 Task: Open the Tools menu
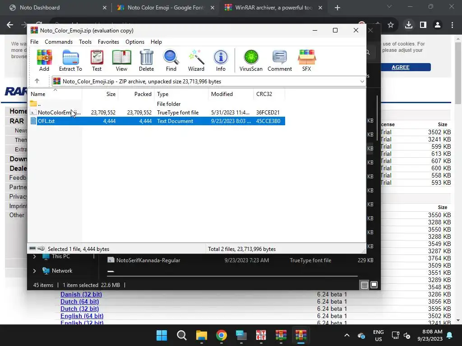pos(85,42)
